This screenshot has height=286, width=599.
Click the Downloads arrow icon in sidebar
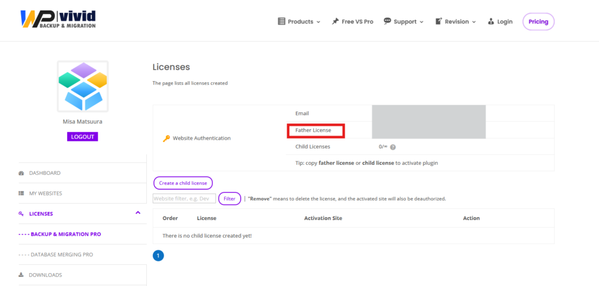[x=22, y=275]
